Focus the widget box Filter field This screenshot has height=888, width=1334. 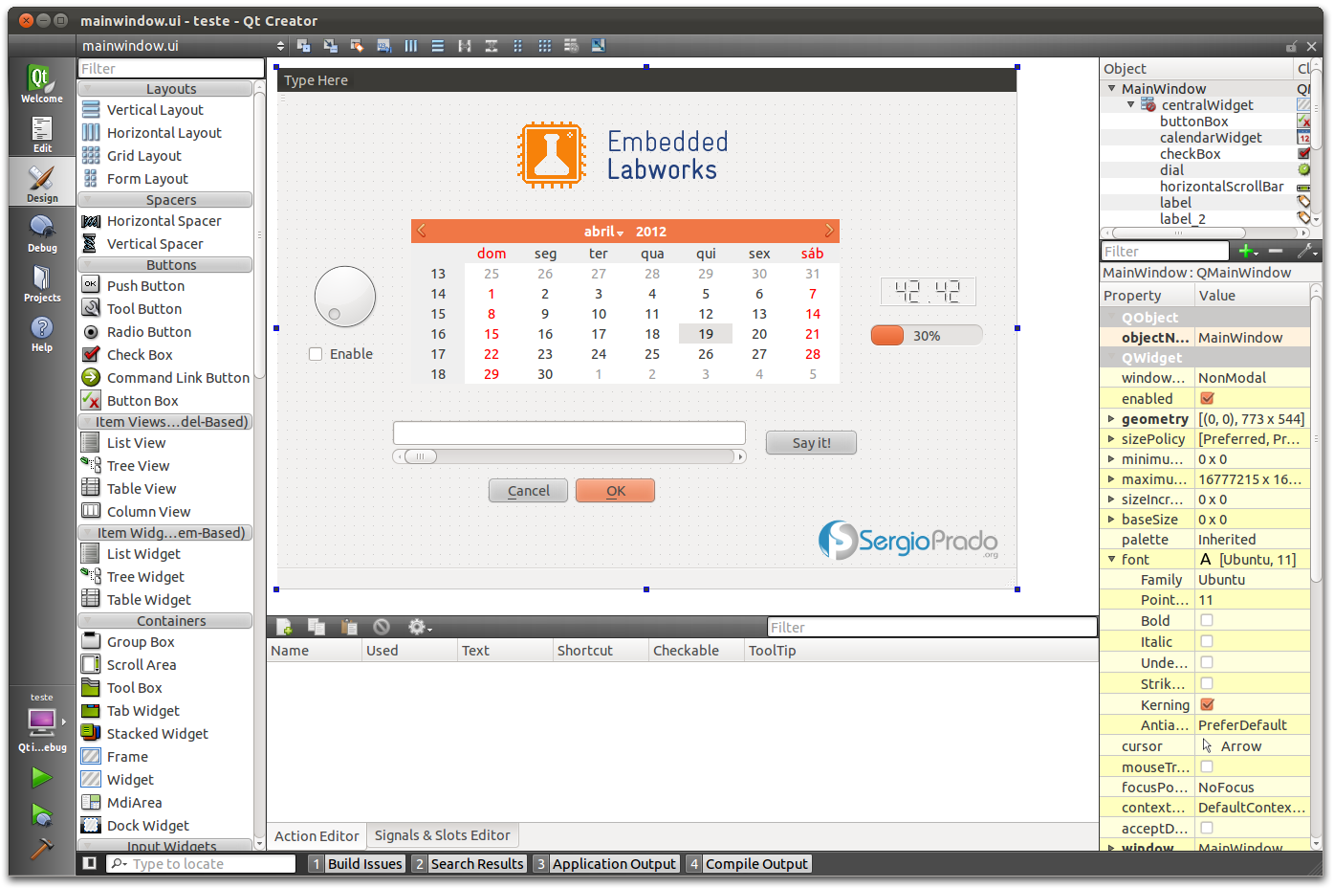coord(170,68)
